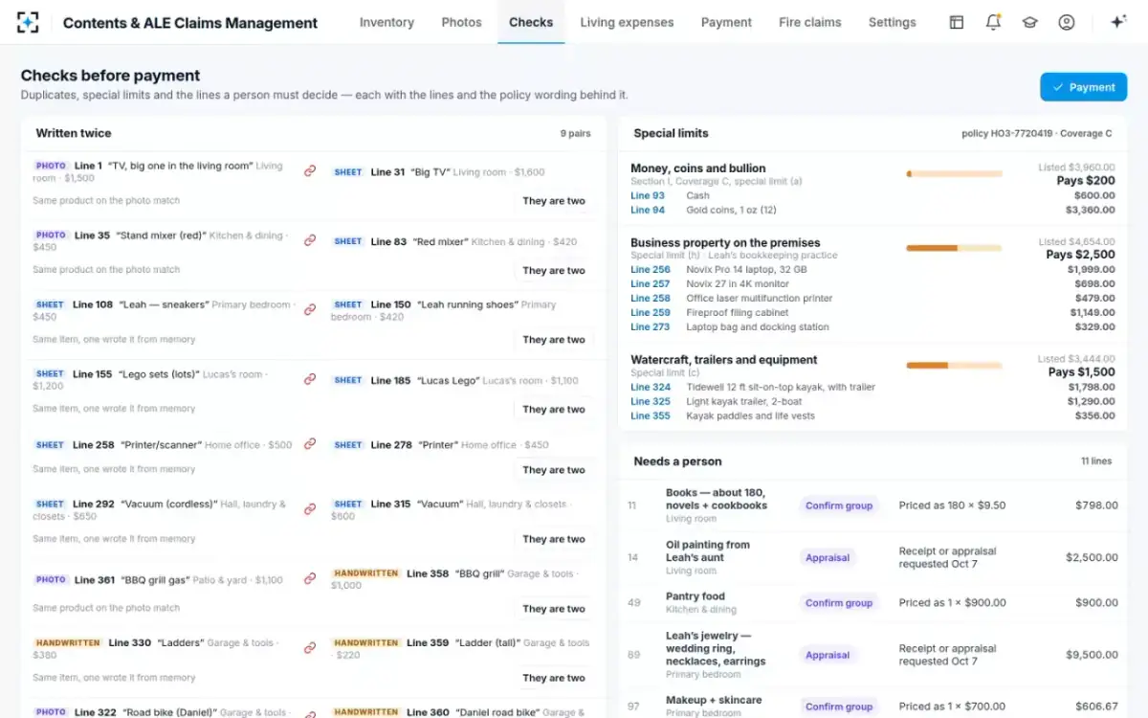Mark BBQ grill pair as They are two

554,609
